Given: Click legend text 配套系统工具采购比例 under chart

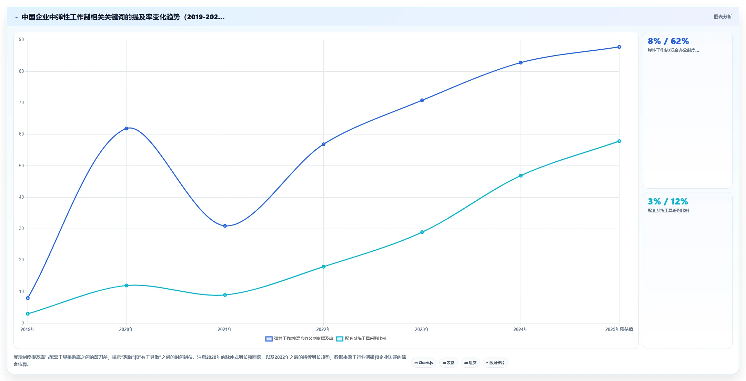Looking at the screenshot, I should [366, 339].
